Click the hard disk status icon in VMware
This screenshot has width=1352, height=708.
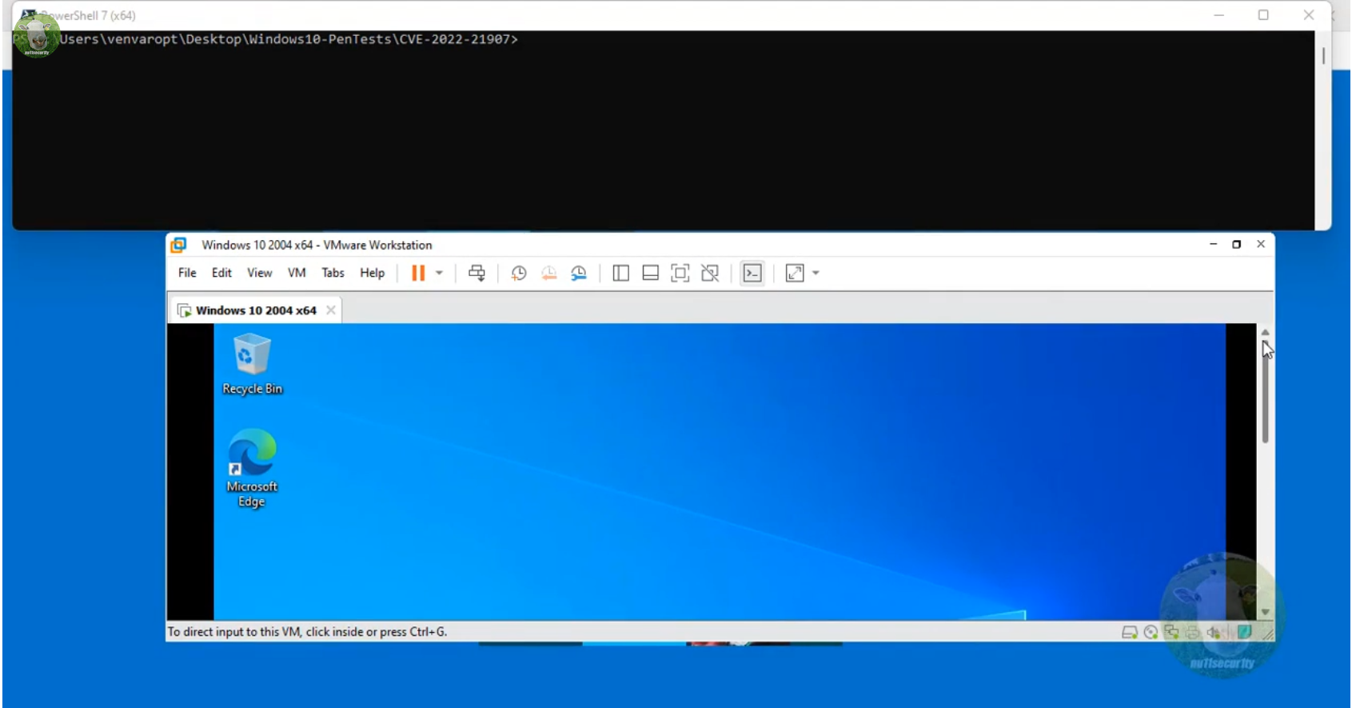pyautogui.click(x=1129, y=632)
